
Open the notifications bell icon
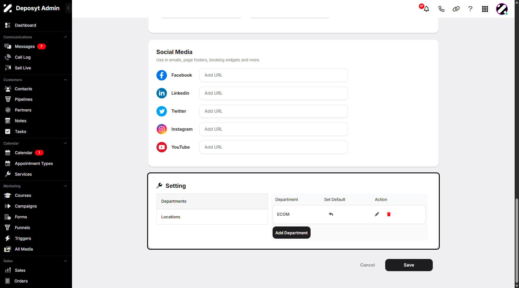point(426,9)
